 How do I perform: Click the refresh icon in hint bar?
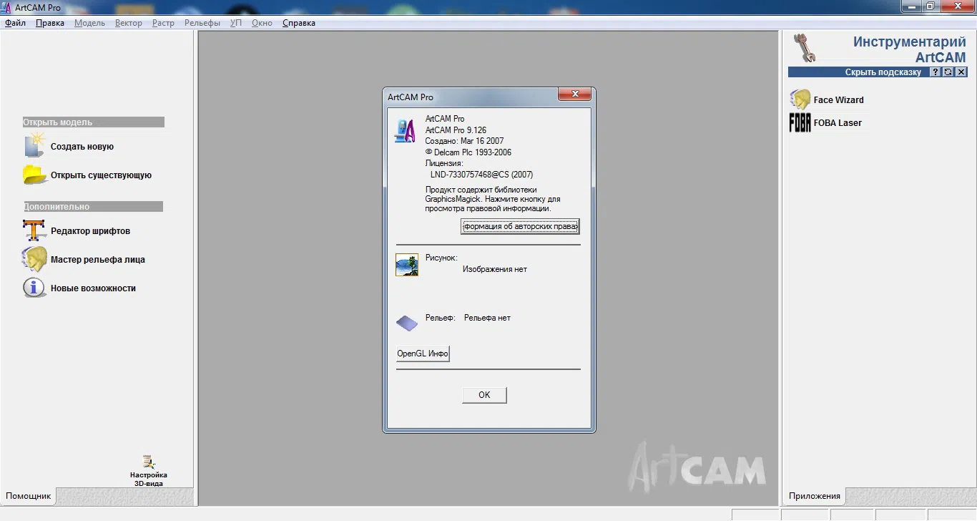pos(948,72)
